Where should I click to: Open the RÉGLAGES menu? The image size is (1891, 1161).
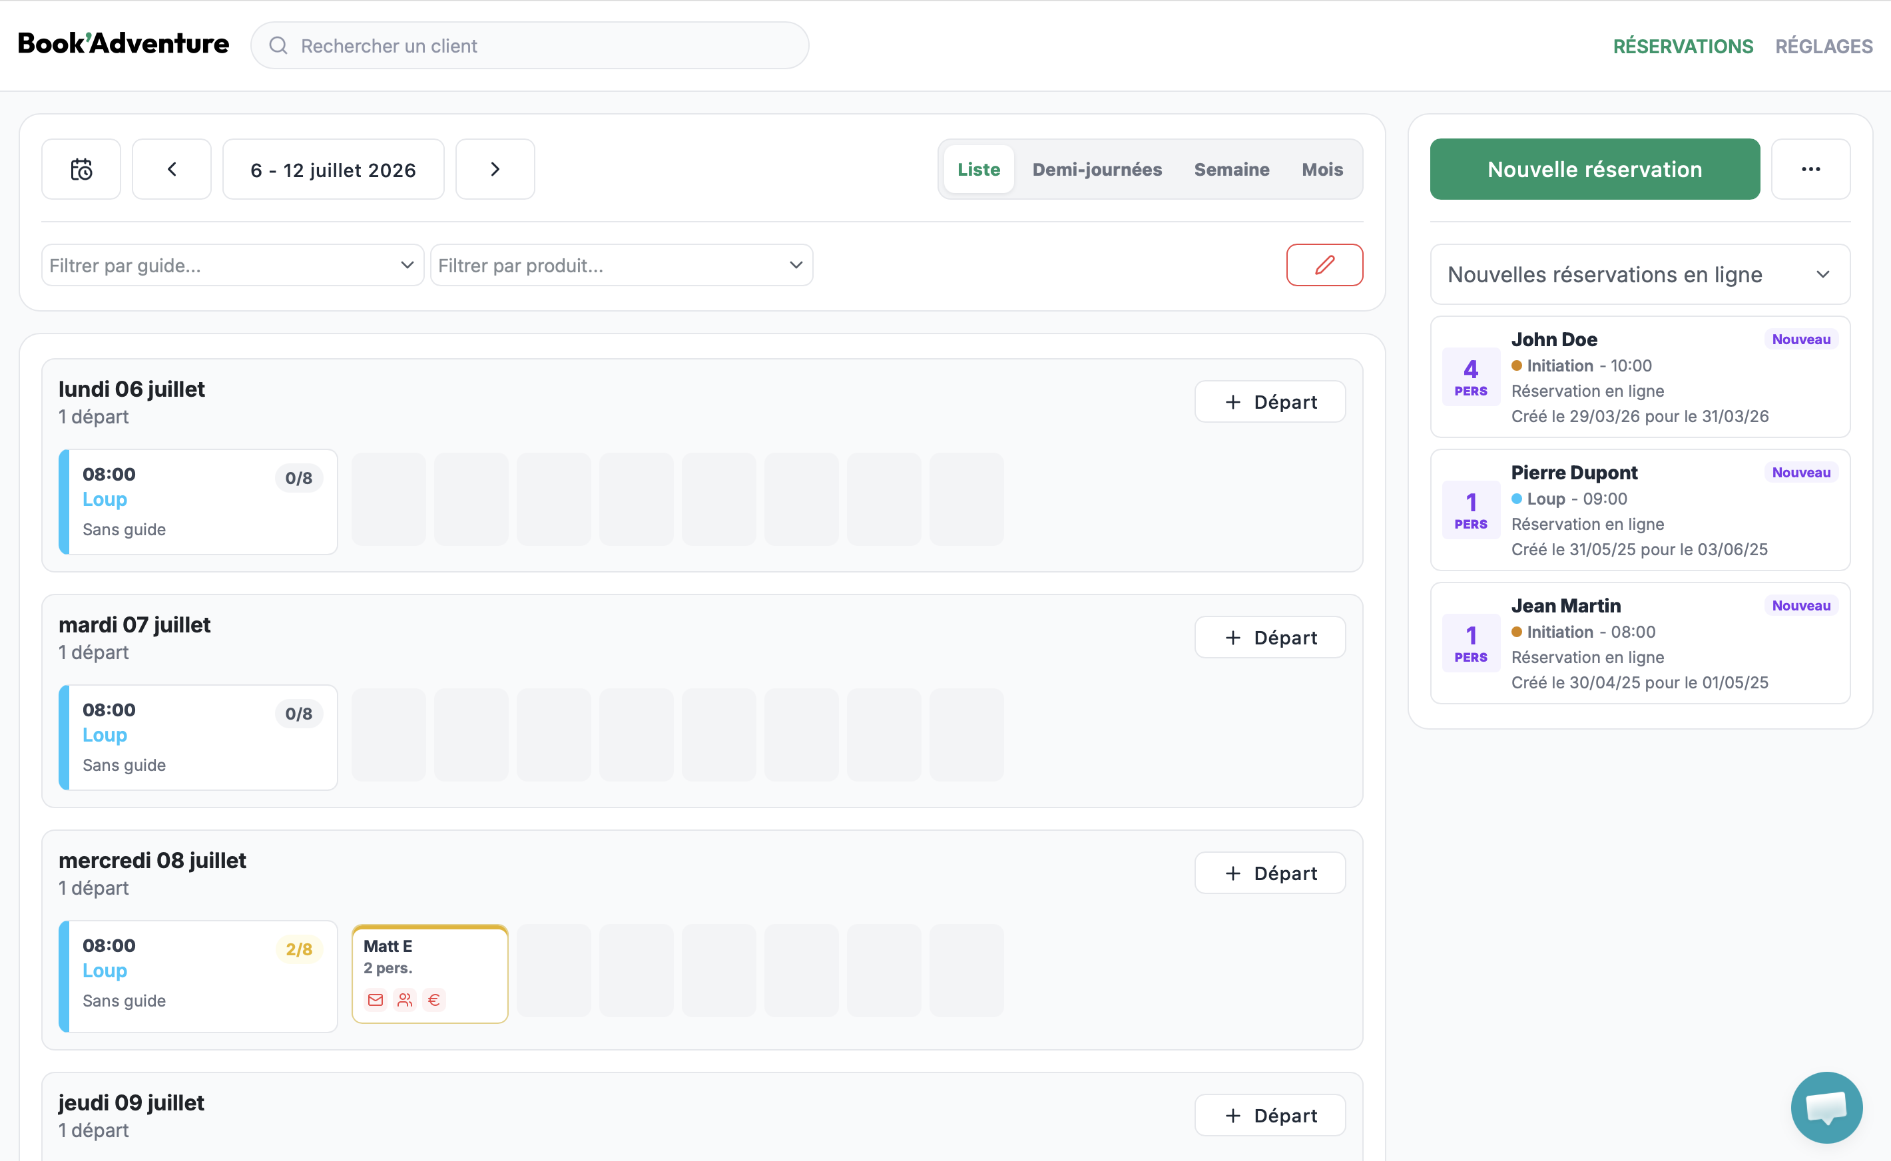pos(1824,46)
